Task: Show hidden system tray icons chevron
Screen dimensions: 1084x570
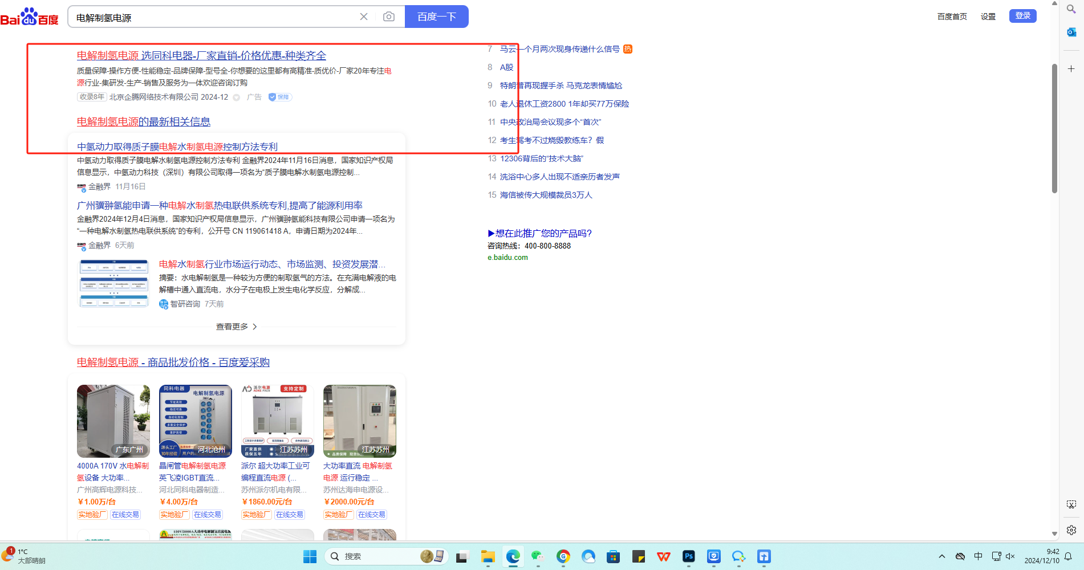Action: pyautogui.click(x=942, y=556)
